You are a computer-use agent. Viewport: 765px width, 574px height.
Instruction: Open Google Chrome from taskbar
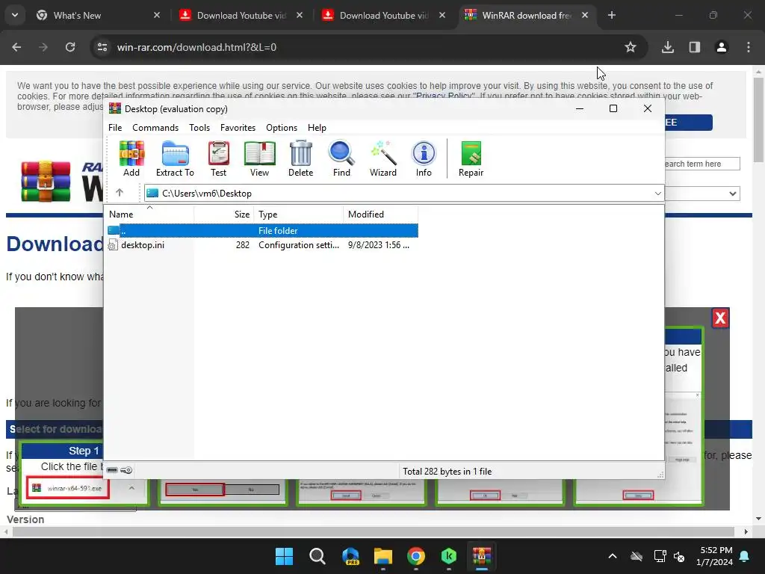[x=415, y=556]
